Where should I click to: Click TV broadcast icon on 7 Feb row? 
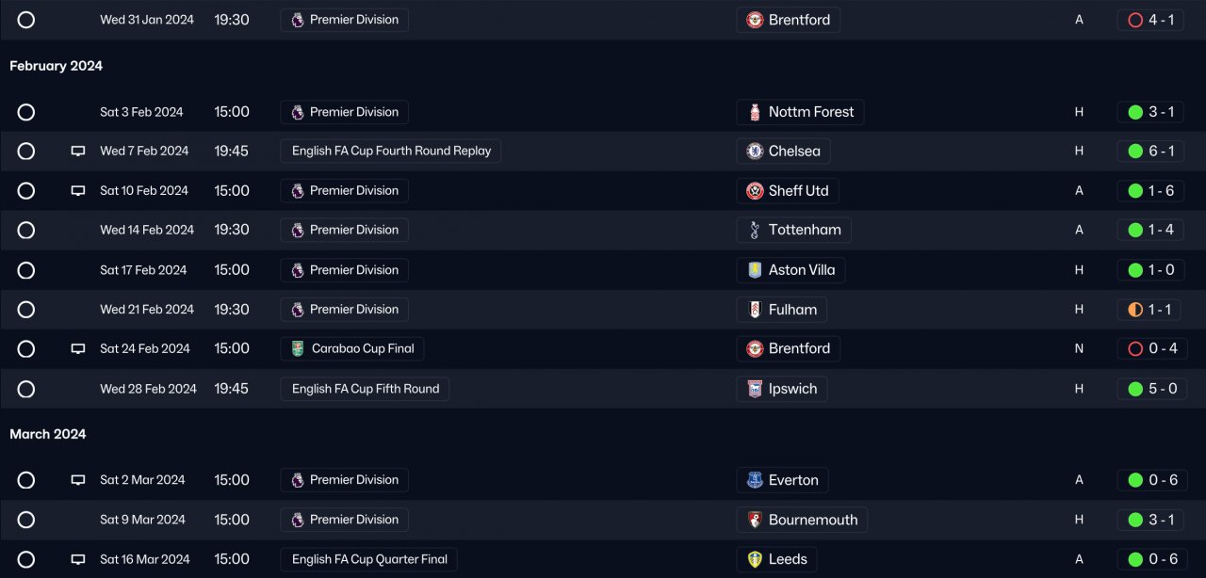click(x=78, y=151)
